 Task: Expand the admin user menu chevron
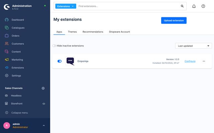tap(44, 126)
